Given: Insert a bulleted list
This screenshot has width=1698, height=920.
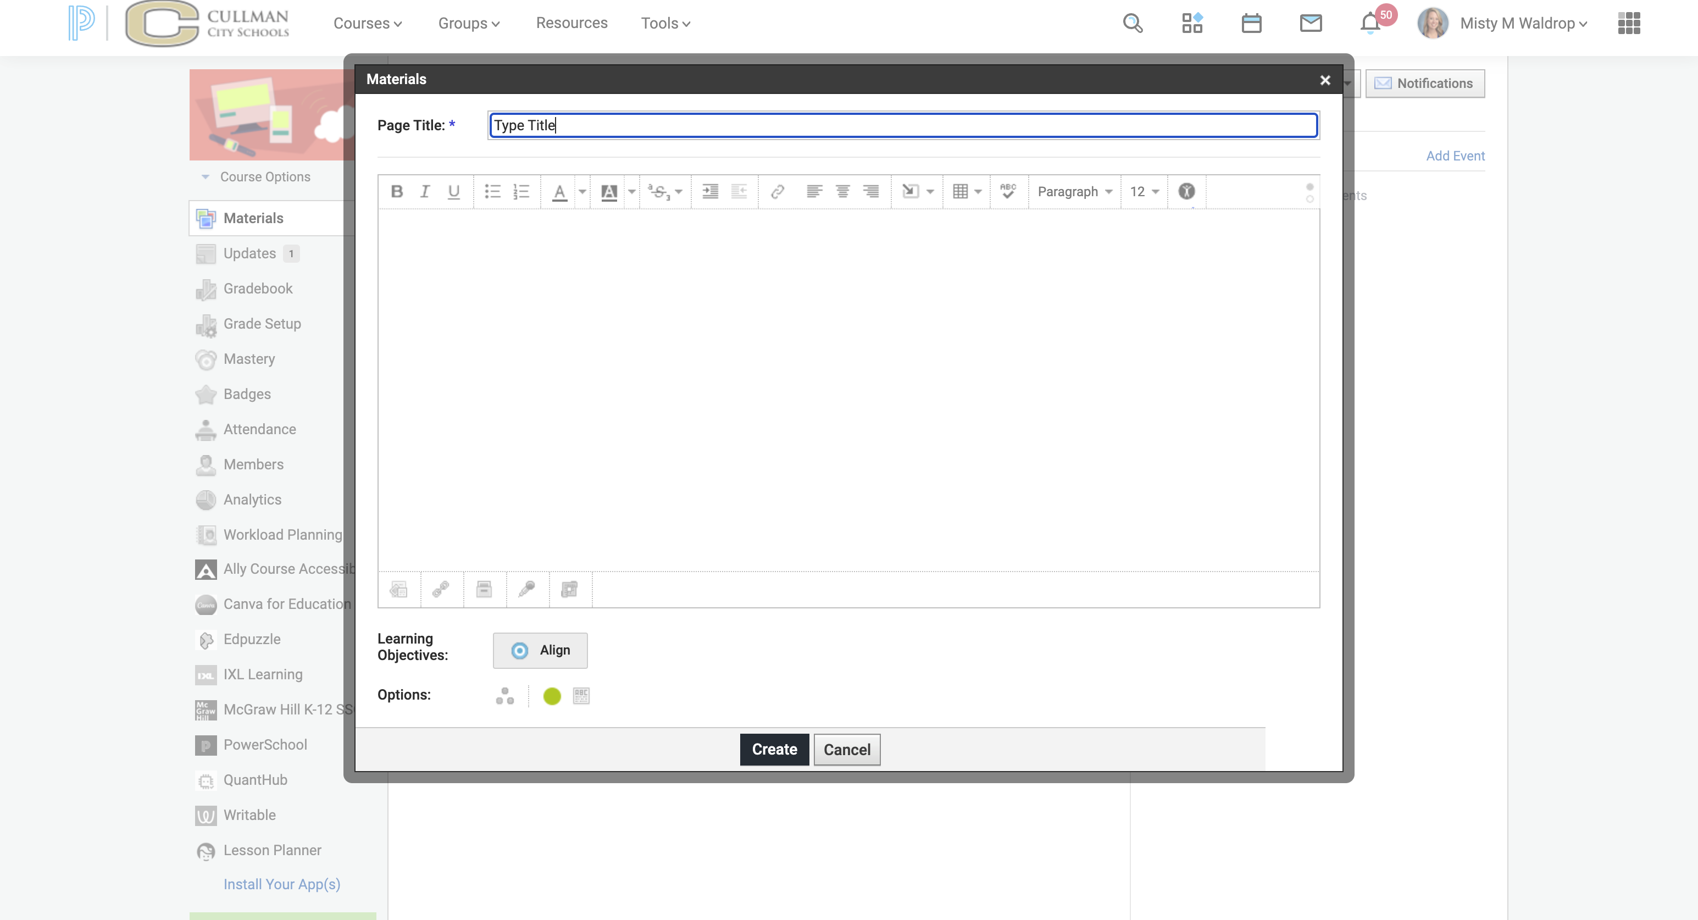Looking at the screenshot, I should pos(492,192).
